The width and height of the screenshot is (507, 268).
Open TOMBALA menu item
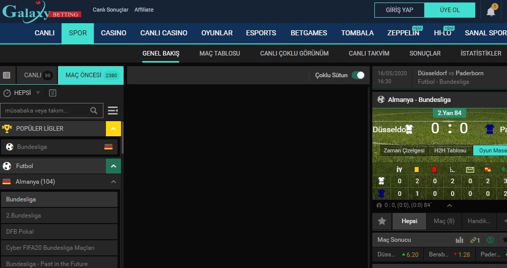[357, 33]
